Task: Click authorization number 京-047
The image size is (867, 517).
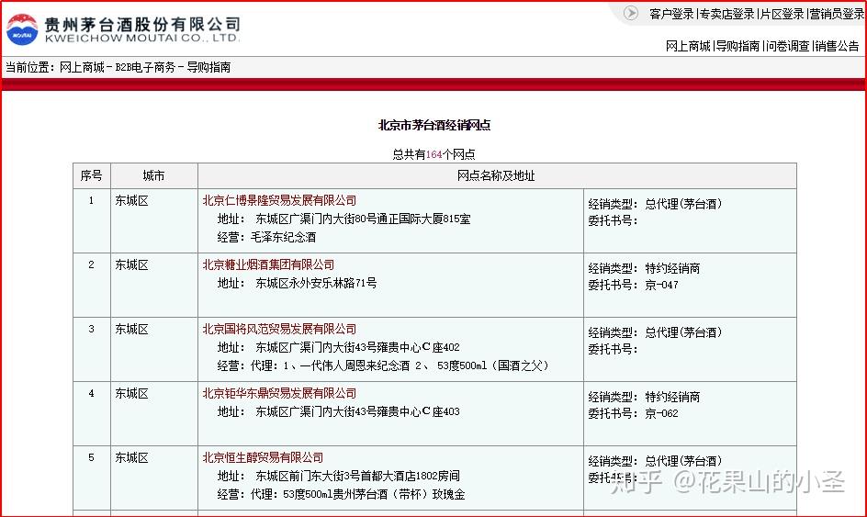Action: 661,285
